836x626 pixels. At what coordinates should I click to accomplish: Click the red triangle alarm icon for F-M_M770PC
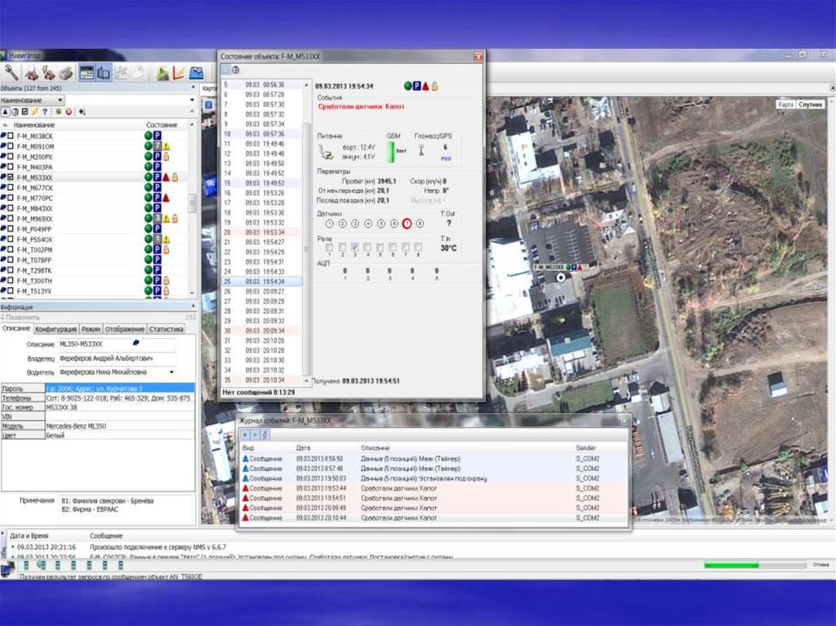click(166, 198)
